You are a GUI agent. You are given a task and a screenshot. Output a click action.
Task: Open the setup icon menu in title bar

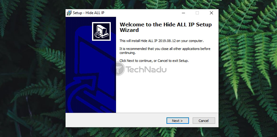point(69,13)
